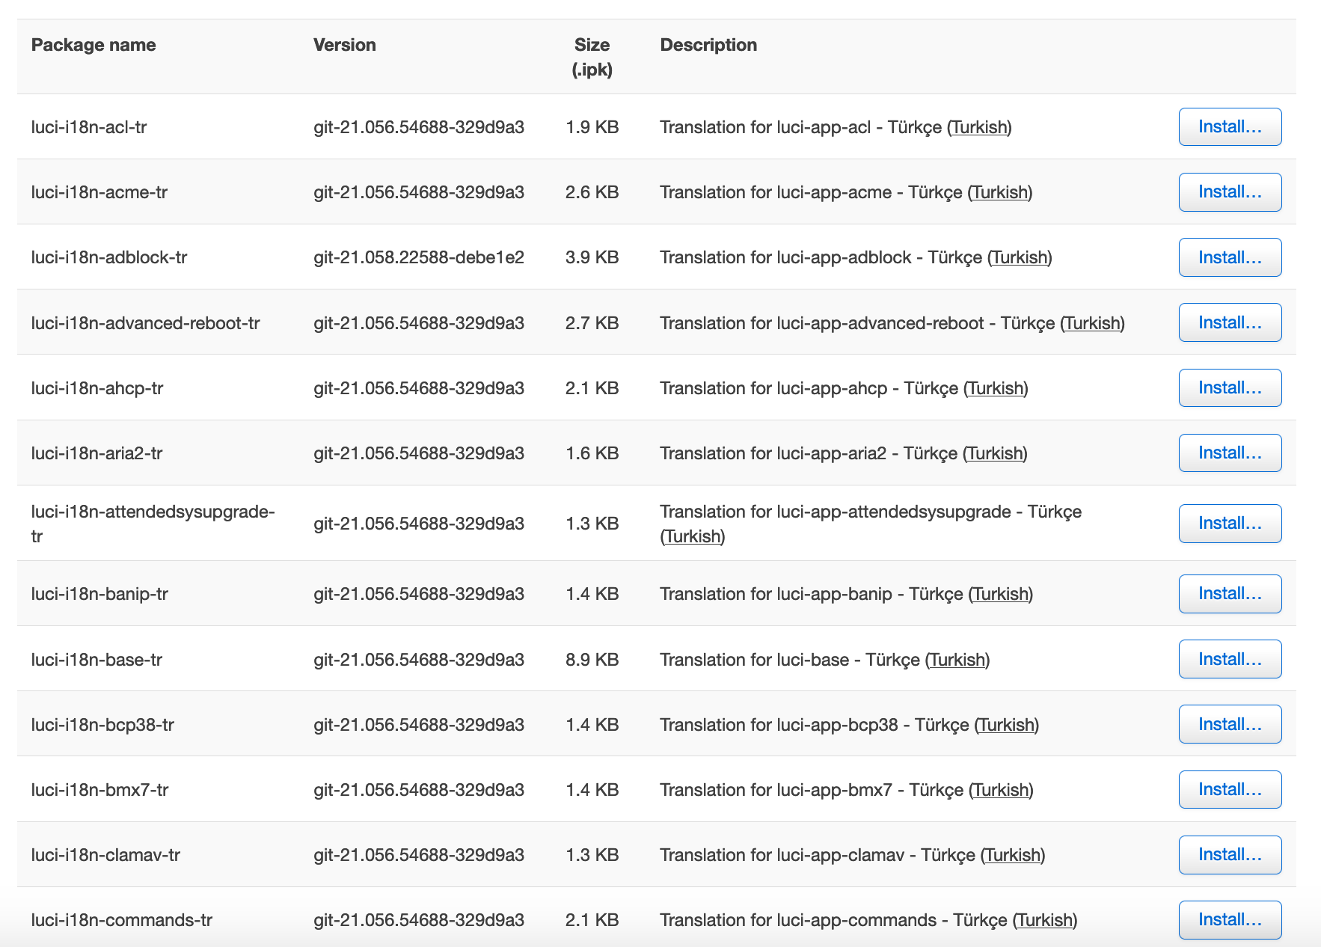Viewport: 1321px width, 947px height.
Task: Install the luci-i18n-base-tr package
Action: (x=1230, y=659)
